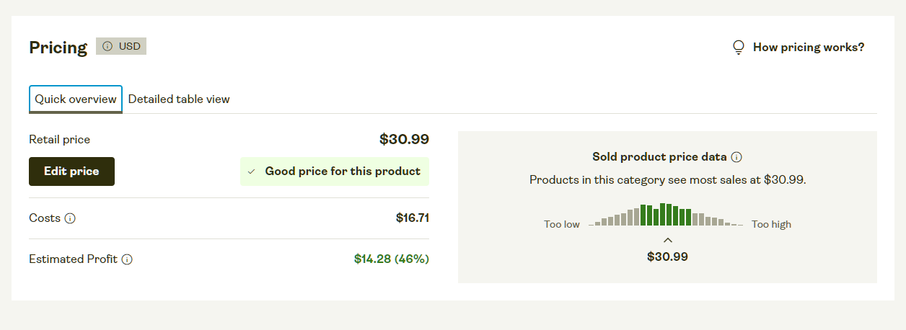Click the Edit price button
The height and width of the screenshot is (330, 906).
(71, 171)
